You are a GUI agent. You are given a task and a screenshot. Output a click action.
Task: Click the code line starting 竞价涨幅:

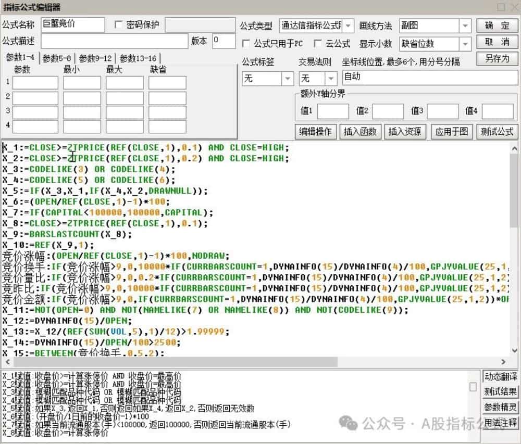coord(116,256)
